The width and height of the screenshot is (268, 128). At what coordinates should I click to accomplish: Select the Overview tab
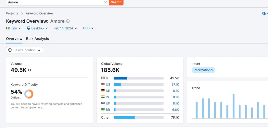[14, 39]
